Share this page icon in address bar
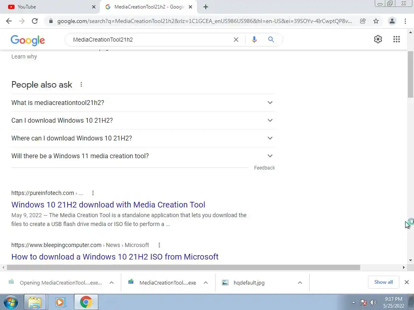This screenshot has height=310, width=414. (x=363, y=21)
